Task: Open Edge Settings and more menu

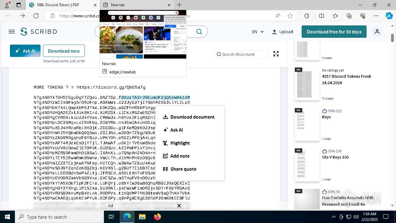Action: 376,16
